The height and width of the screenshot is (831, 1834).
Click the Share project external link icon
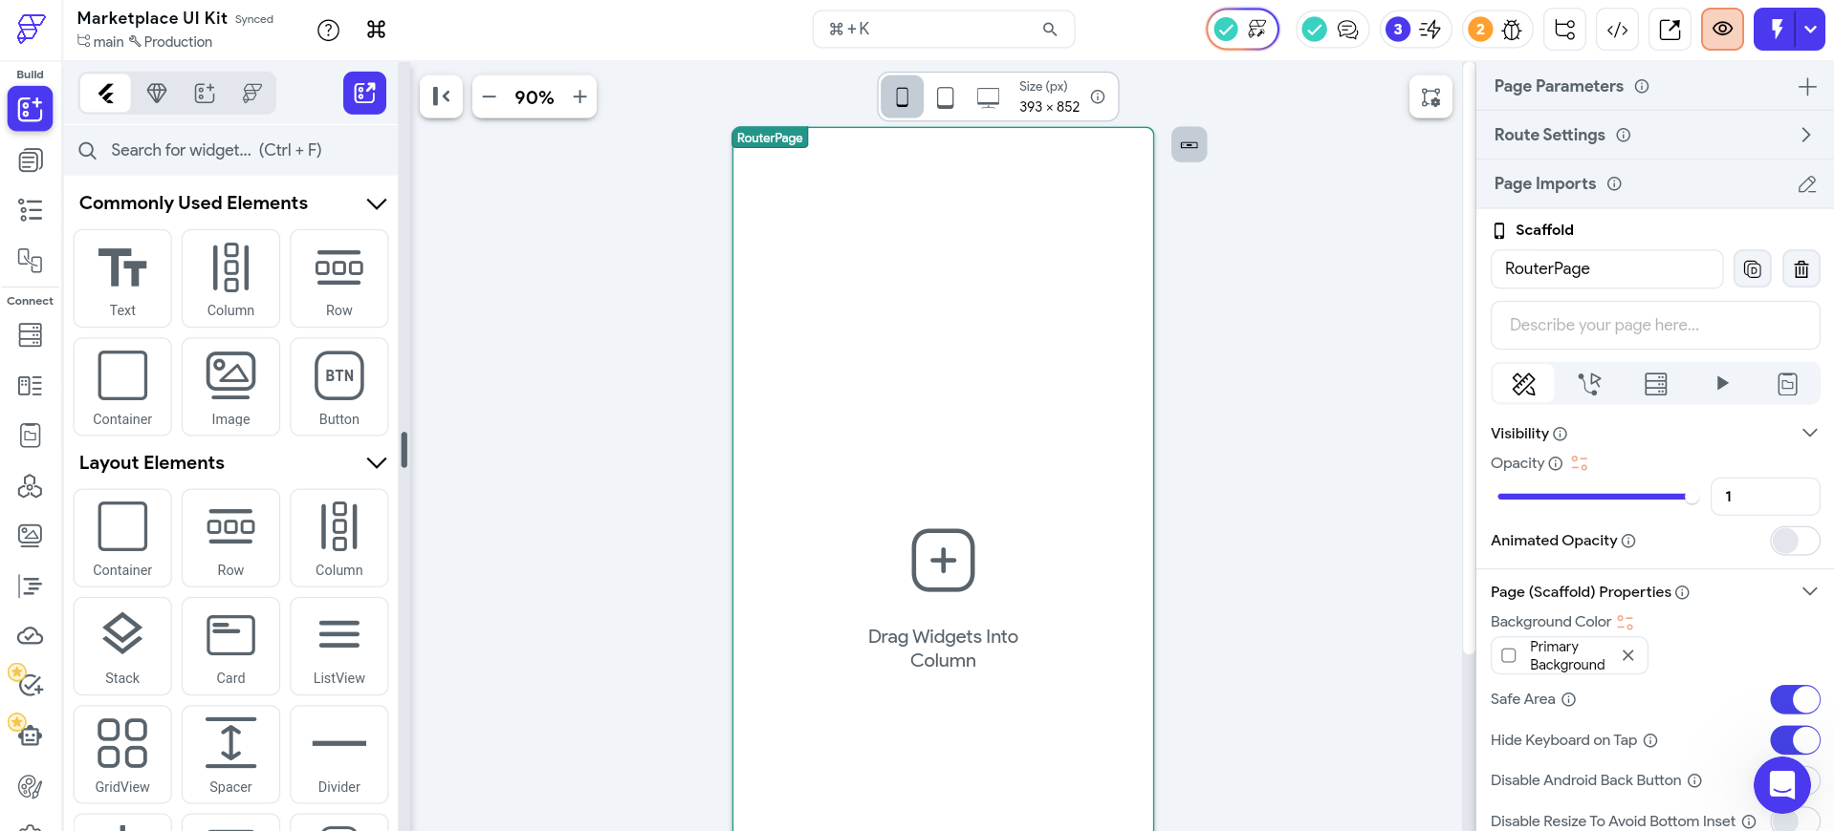tap(1670, 30)
